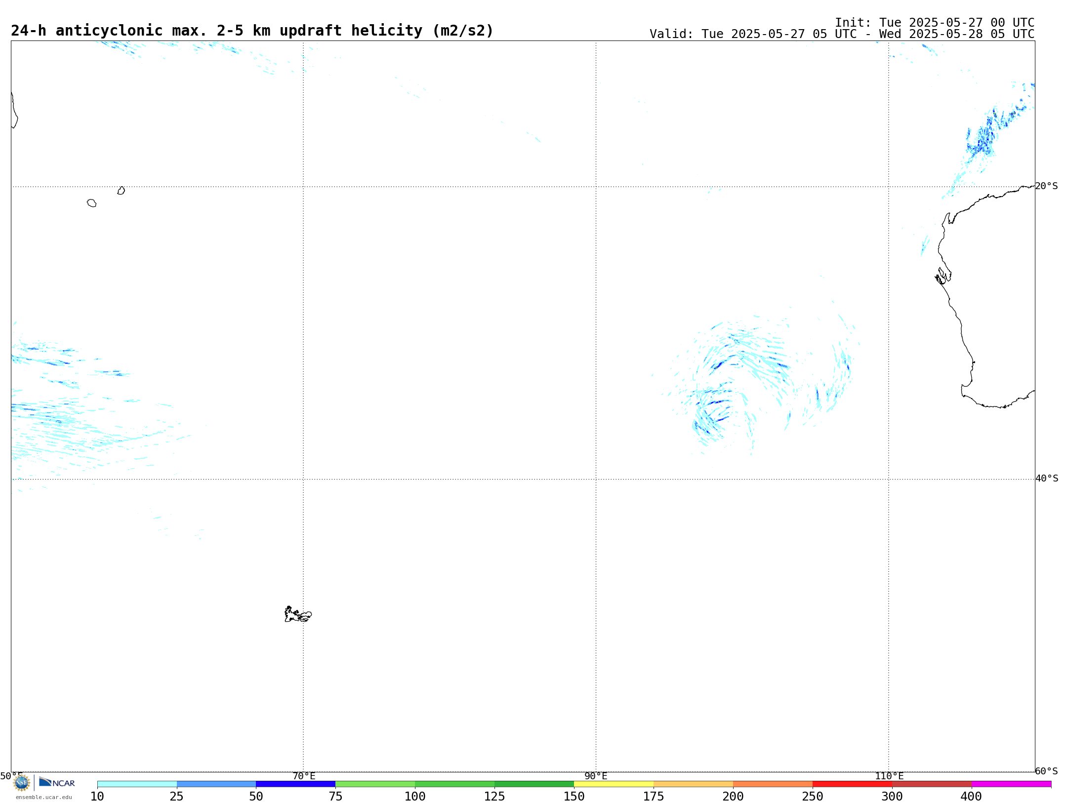Click the 60°S latitude label
Screen dimensions: 1067x803
[1047, 771]
